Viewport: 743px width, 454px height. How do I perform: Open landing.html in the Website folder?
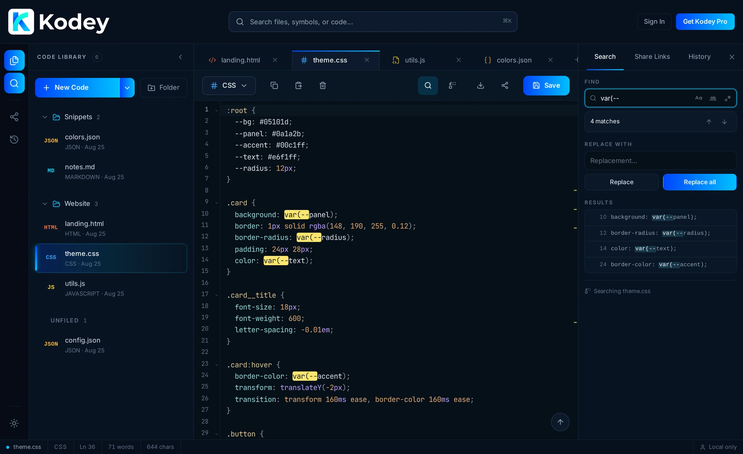(111, 228)
